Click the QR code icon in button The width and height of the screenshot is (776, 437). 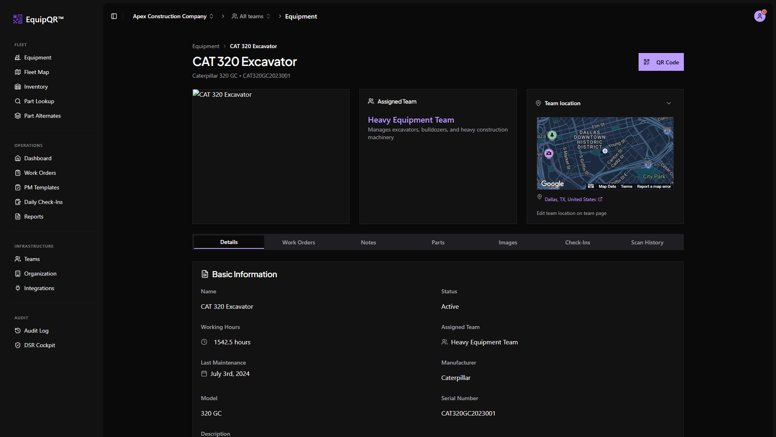tap(647, 62)
